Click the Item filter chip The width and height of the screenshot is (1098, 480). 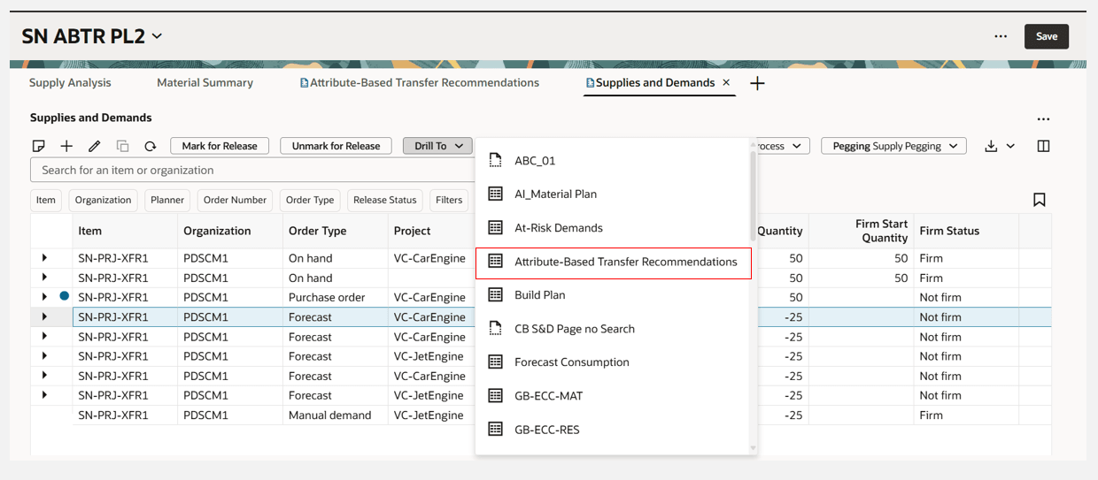pos(46,200)
